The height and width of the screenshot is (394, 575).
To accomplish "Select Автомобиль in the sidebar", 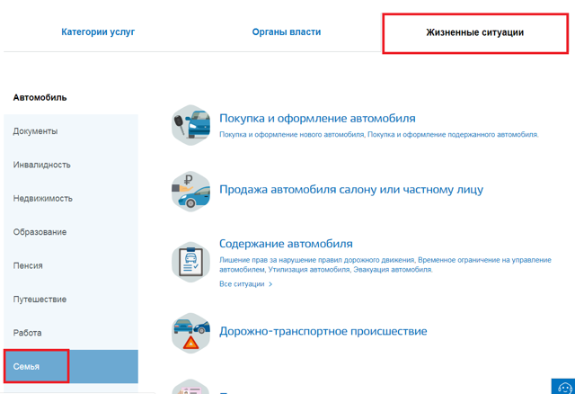I will (x=40, y=98).
